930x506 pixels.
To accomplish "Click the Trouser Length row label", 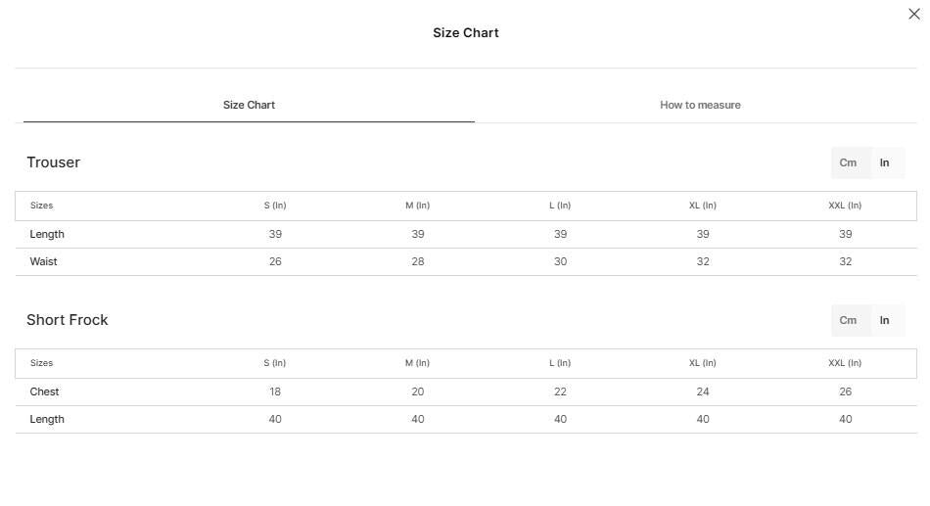I will point(47,234).
